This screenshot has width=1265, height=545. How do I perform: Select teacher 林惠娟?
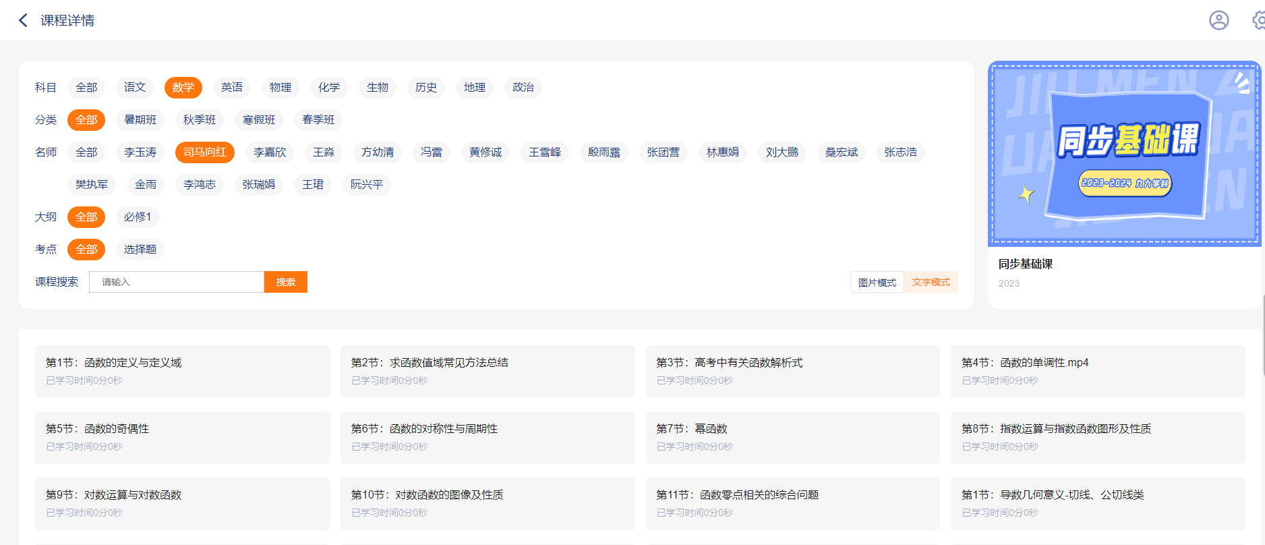click(x=723, y=152)
